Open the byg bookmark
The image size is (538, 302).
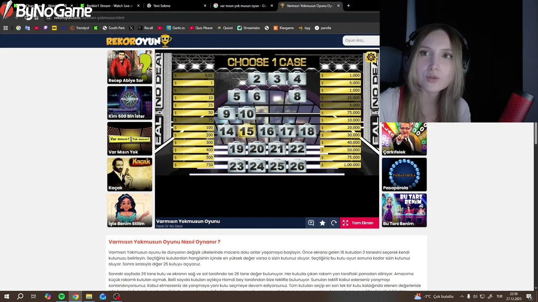coord(304,28)
